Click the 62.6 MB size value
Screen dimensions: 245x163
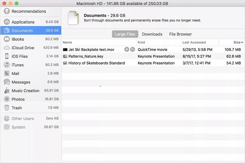coord(233,56)
